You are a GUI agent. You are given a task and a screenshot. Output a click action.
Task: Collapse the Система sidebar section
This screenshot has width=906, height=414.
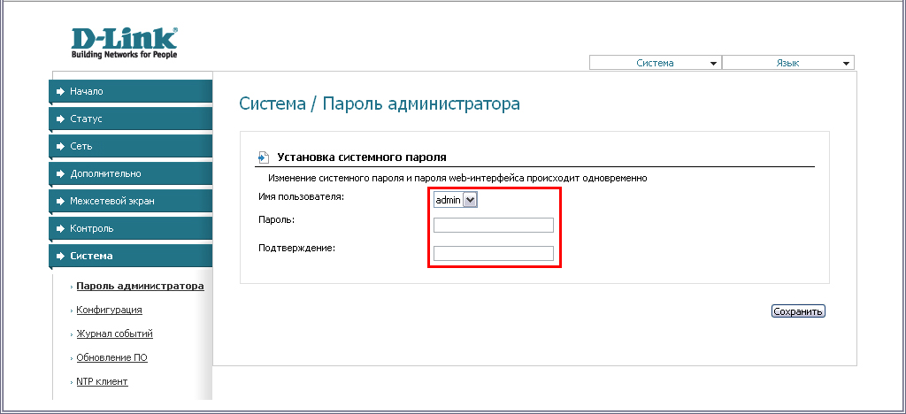coord(131,256)
